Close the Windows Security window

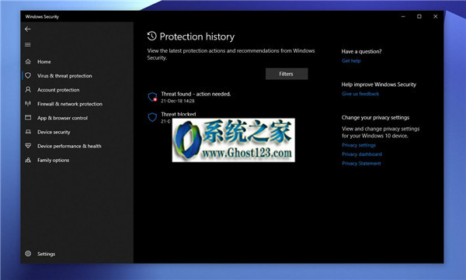point(436,16)
